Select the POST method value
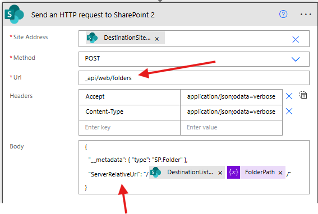 [93, 59]
